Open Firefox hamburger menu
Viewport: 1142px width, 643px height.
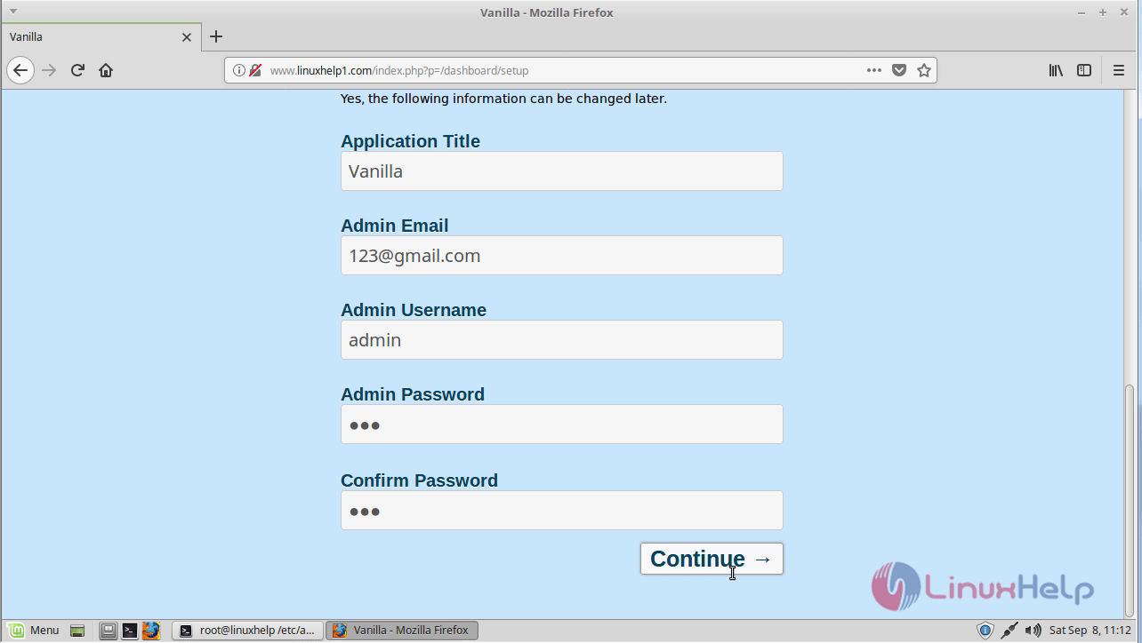[x=1119, y=70]
